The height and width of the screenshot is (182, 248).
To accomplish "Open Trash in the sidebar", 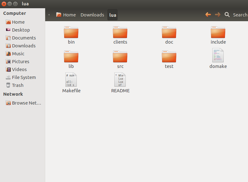I will (x=22, y=85).
